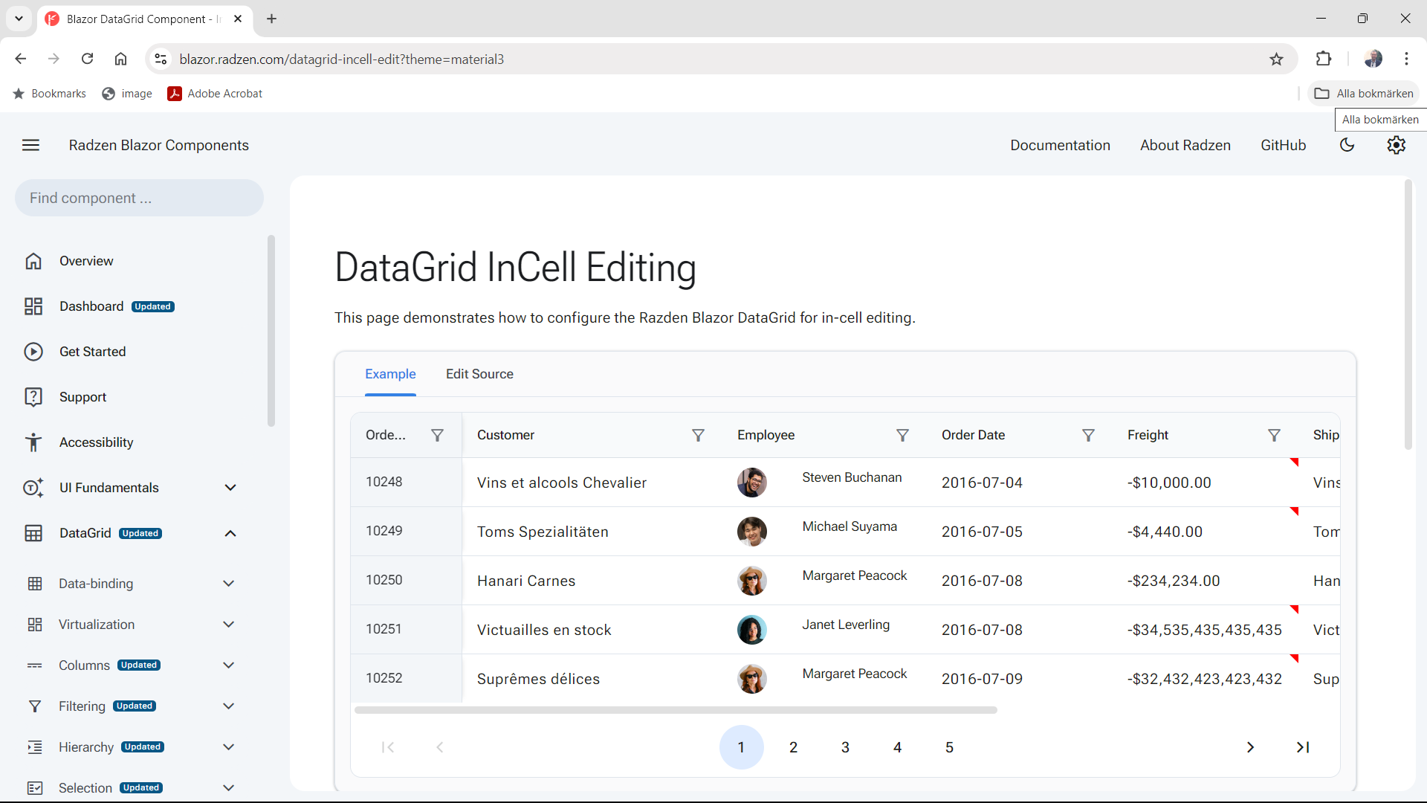Click the Find component search field
The width and height of the screenshot is (1427, 803).
coord(139,198)
